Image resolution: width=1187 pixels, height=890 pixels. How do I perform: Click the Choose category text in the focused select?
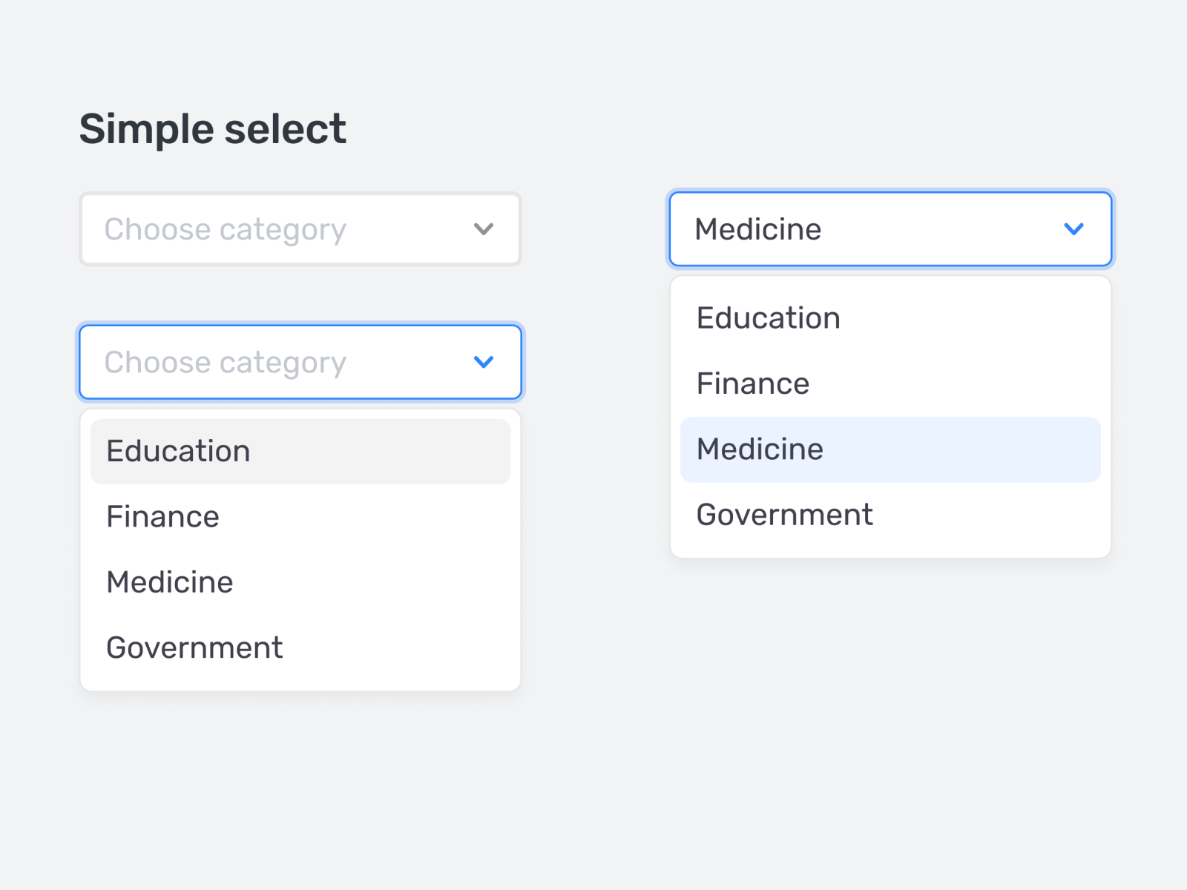tap(225, 363)
